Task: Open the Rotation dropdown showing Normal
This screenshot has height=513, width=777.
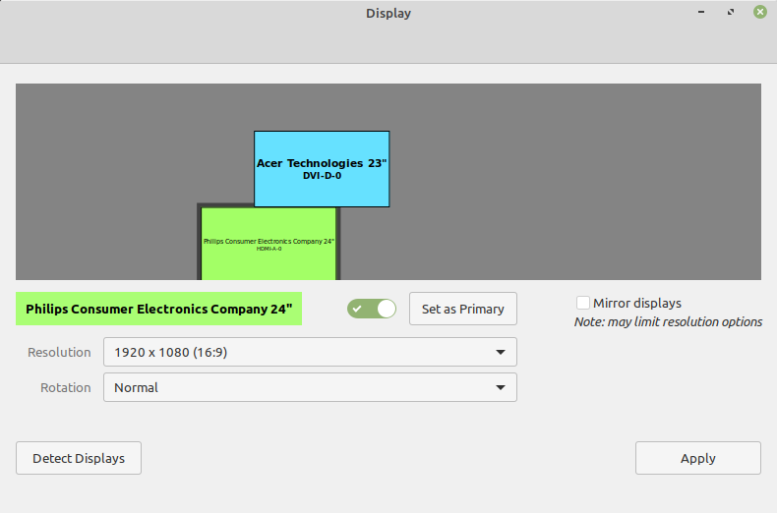Action: 309,387
